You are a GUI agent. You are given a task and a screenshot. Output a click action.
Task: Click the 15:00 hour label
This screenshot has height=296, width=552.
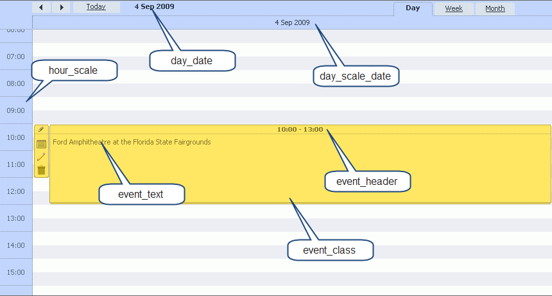coord(15,272)
